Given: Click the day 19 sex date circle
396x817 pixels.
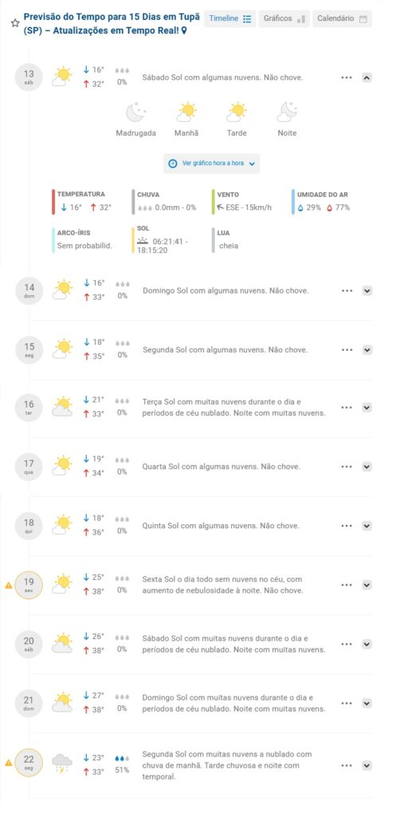Looking at the screenshot, I should [x=29, y=585].
